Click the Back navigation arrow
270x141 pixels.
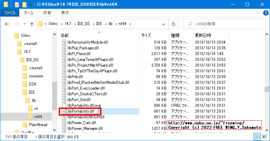tap(7, 24)
